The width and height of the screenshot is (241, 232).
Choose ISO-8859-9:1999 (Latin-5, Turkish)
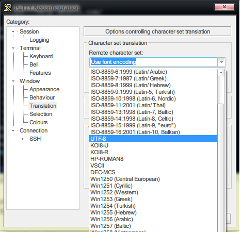point(153,92)
